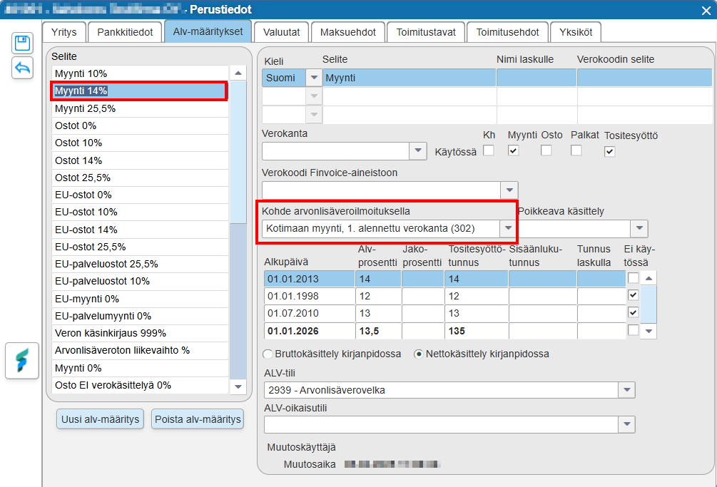Select Ostot 0% in list

pos(140,125)
